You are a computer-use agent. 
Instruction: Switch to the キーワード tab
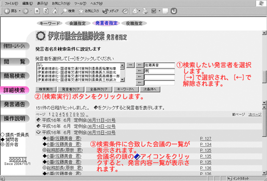(48, 23)
